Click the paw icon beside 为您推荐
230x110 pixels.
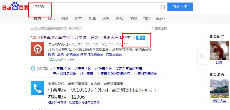(33, 68)
